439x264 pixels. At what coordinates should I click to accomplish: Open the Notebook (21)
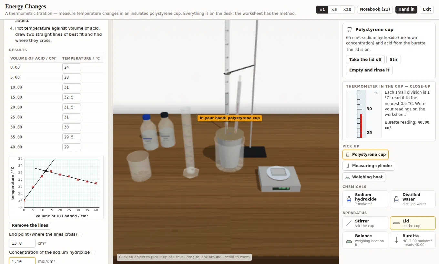tap(375, 9)
